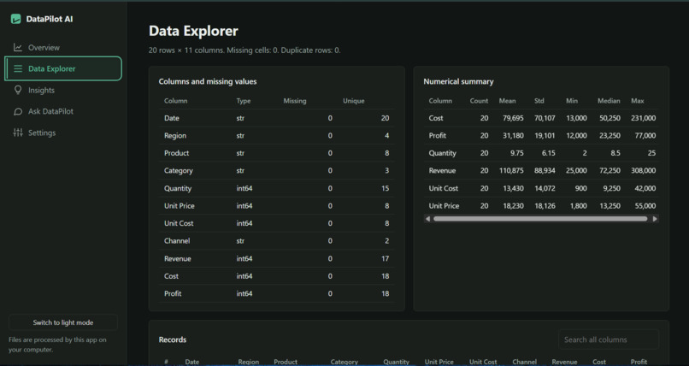Click the Missing column header
Viewport: 689px width, 366px height.
pos(295,101)
